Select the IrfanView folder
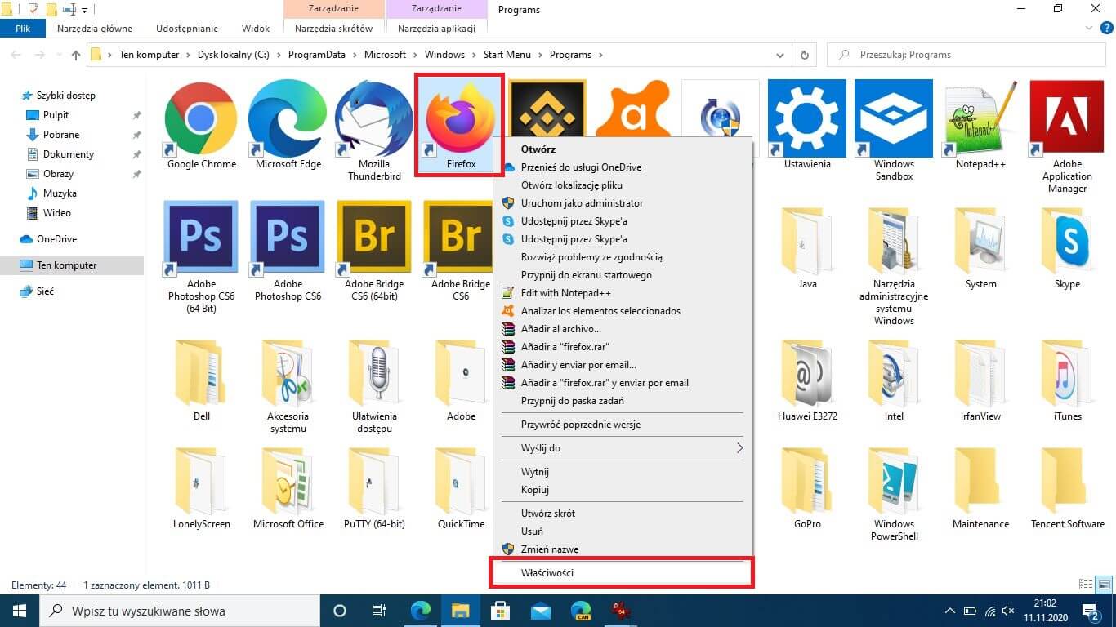This screenshot has width=1116, height=627. tap(980, 371)
